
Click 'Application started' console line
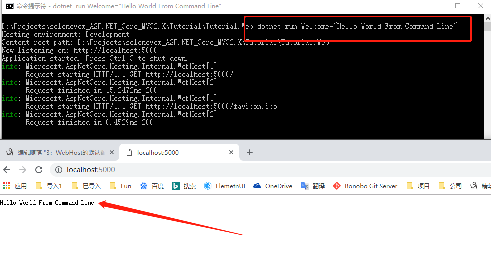coord(95,58)
